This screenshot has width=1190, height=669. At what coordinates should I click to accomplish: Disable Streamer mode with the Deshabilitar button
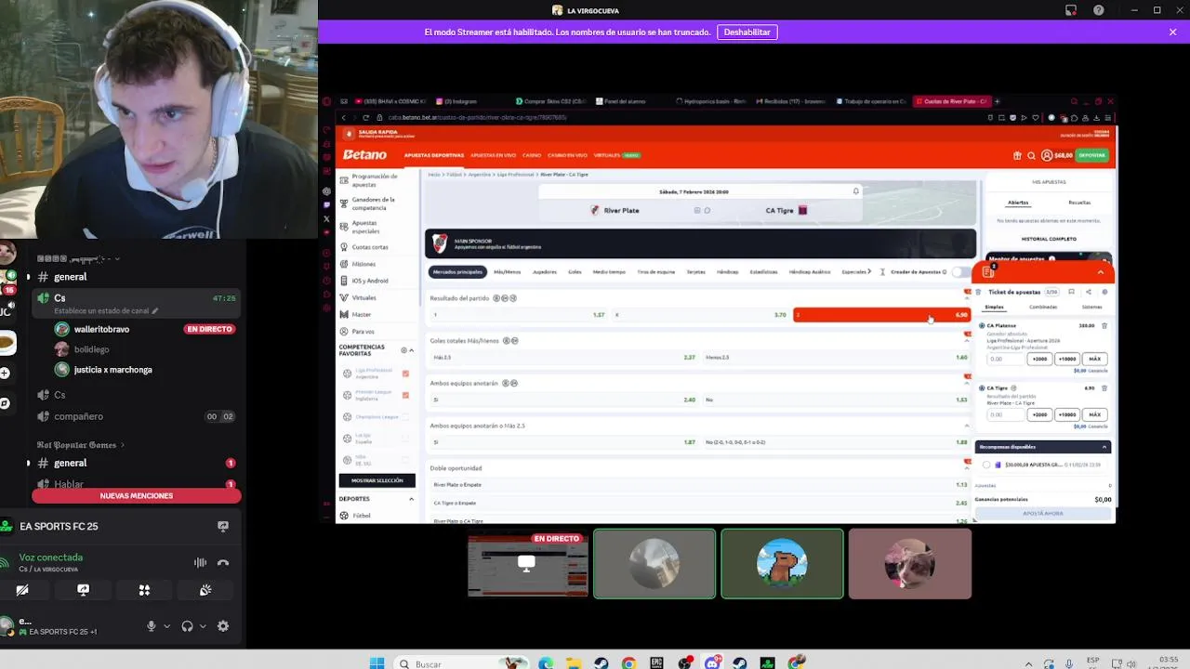pos(747,32)
